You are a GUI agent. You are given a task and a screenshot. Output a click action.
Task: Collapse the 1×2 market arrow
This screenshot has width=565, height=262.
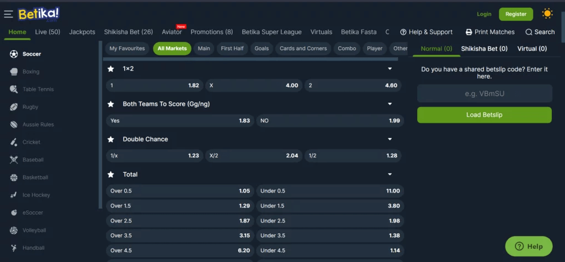tap(390, 69)
